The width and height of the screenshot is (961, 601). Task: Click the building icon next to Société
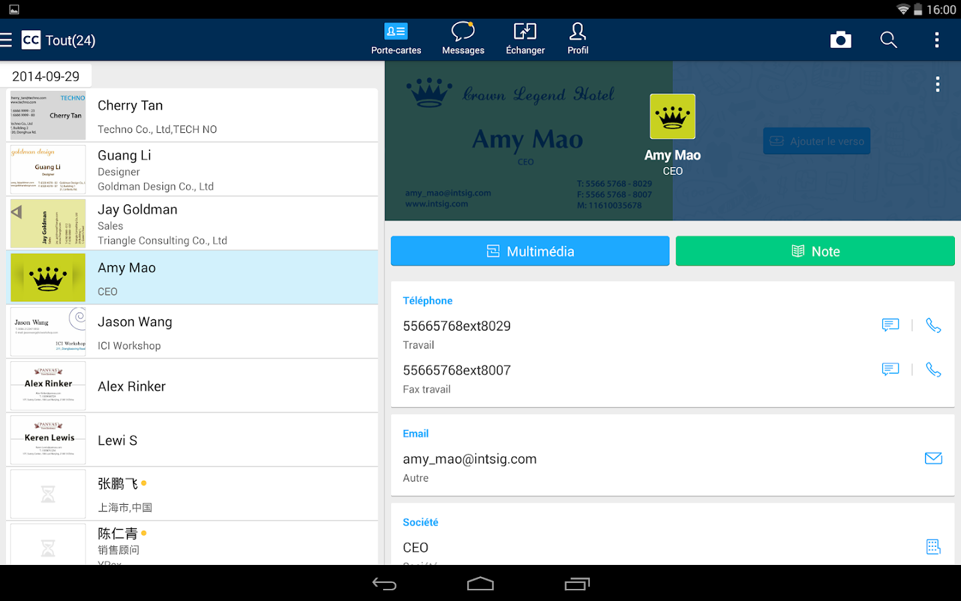pos(933,547)
